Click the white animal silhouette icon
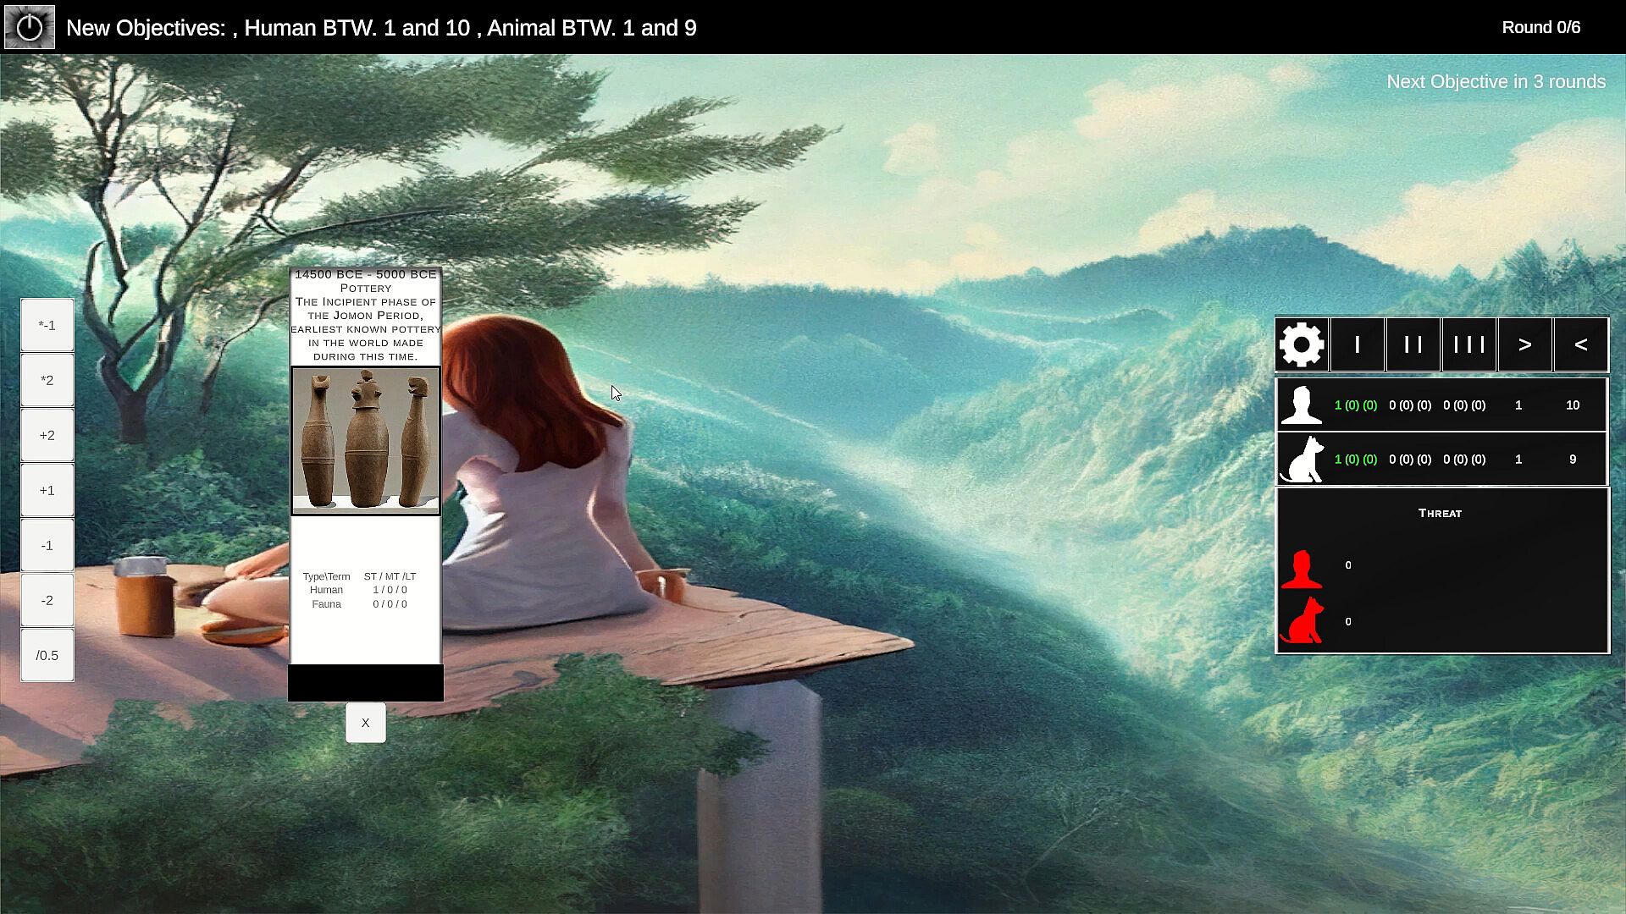This screenshot has height=914, width=1626. tap(1302, 459)
